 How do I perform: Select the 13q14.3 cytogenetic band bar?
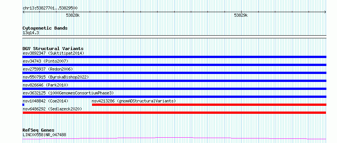(174, 37)
